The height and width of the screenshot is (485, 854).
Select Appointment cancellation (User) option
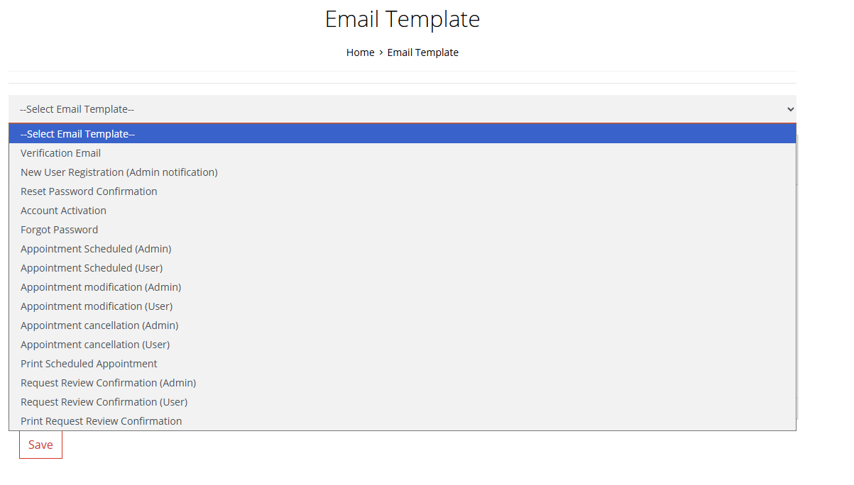pyautogui.click(x=95, y=344)
